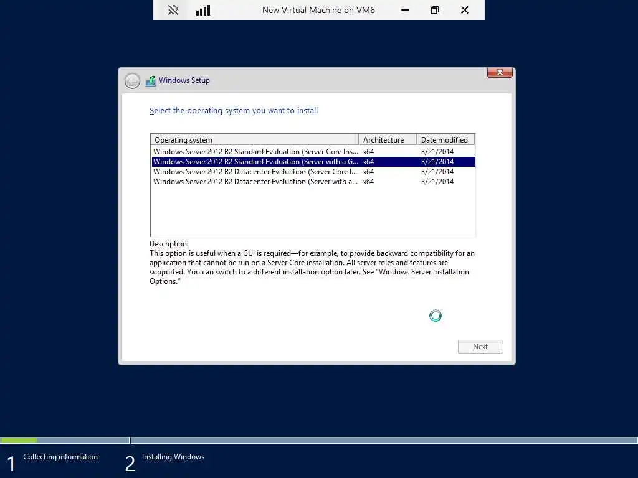
Task: Click the 'Collecting information' step label
Action: pos(60,457)
